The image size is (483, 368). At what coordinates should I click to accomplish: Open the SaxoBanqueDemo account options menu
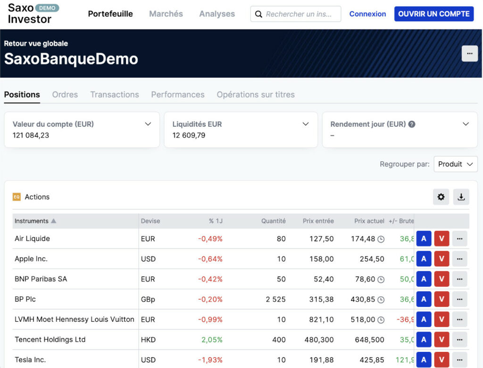(469, 53)
